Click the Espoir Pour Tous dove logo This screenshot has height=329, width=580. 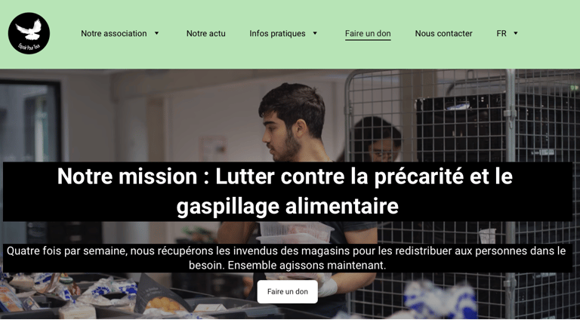click(x=29, y=33)
